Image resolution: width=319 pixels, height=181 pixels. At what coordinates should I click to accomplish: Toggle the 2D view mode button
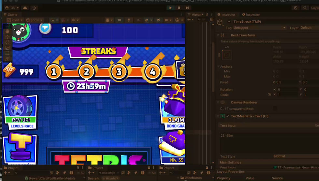point(119,20)
